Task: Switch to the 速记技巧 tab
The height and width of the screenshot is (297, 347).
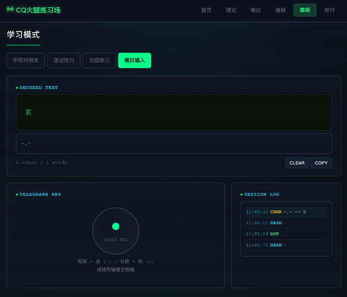Action: pos(64,61)
